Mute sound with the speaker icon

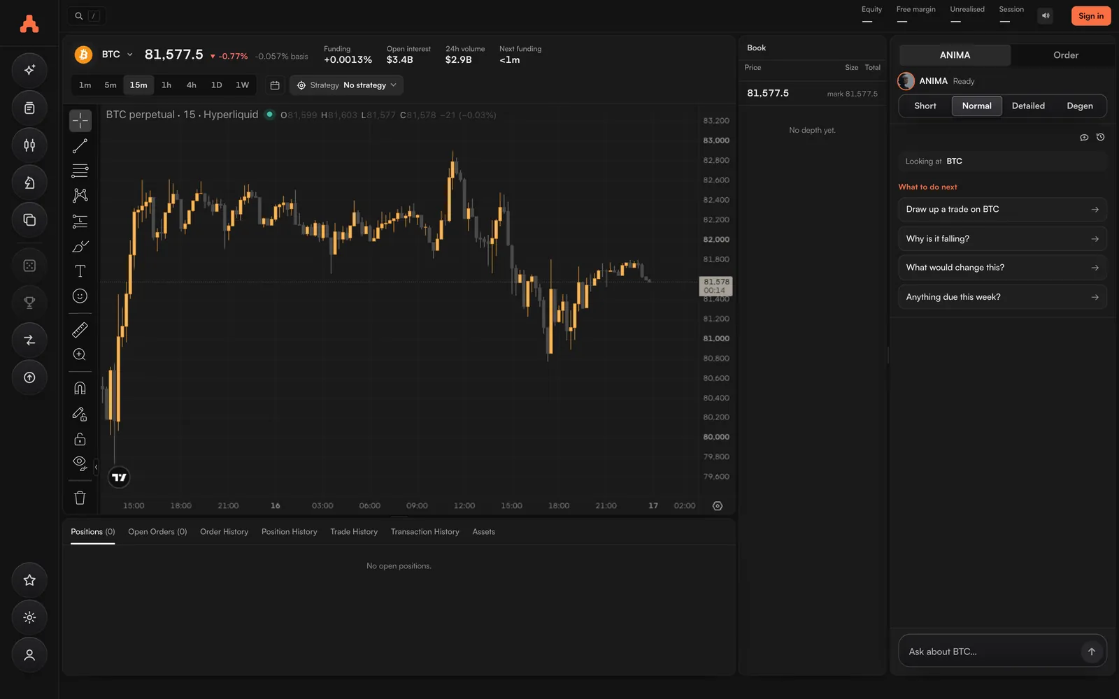coord(1046,15)
